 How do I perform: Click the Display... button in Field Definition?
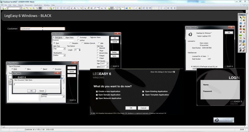click(115, 52)
